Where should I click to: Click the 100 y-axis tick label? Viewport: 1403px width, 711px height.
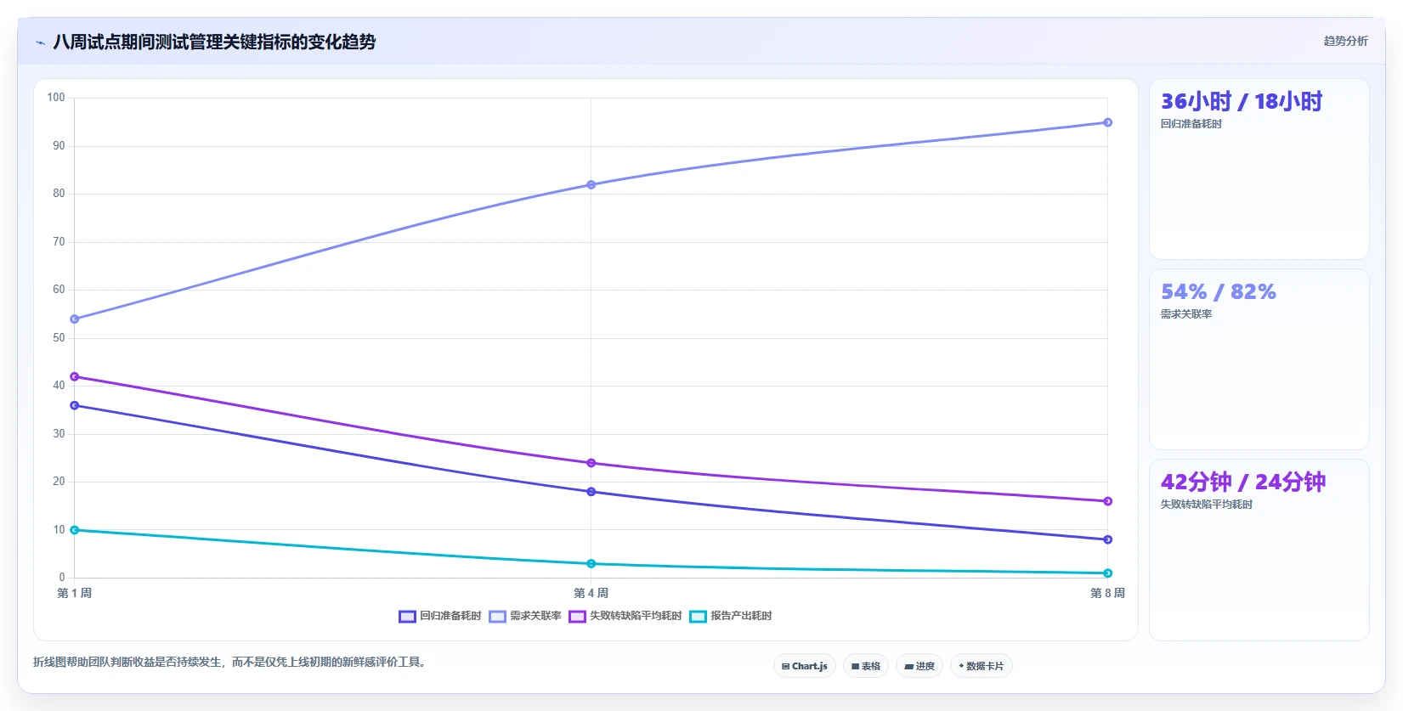[56, 98]
